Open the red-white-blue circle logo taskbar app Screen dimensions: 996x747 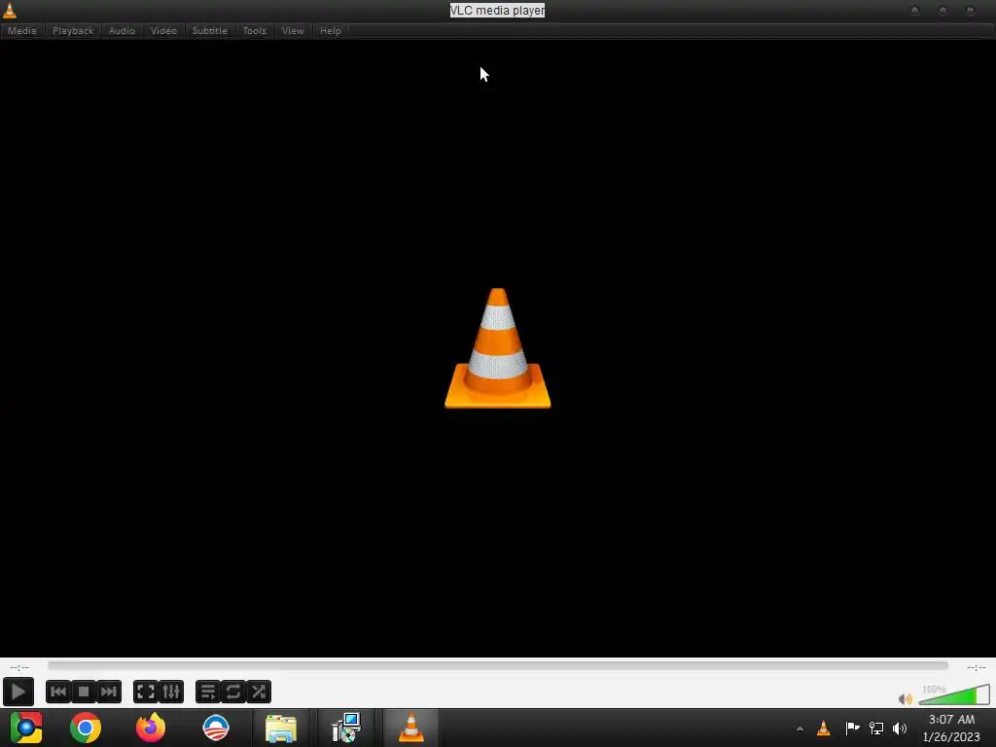point(216,728)
